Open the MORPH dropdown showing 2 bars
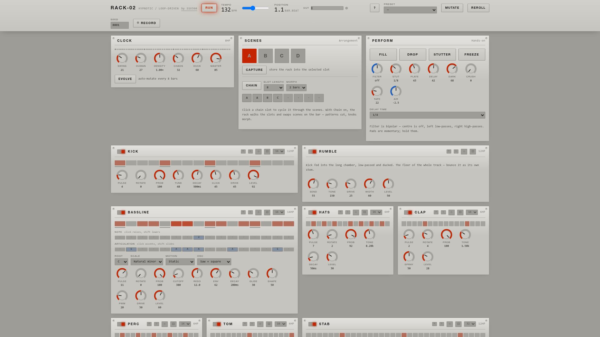This screenshot has height=337, width=600. (x=296, y=88)
